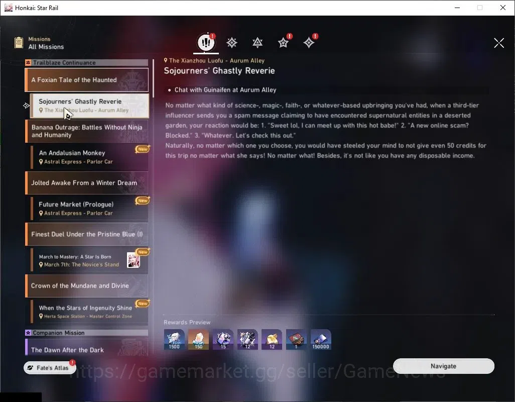This screenshot has height=402, width=515.
Task: Click the Honkai: Star Rail window title icon
Action: [9, 8]
